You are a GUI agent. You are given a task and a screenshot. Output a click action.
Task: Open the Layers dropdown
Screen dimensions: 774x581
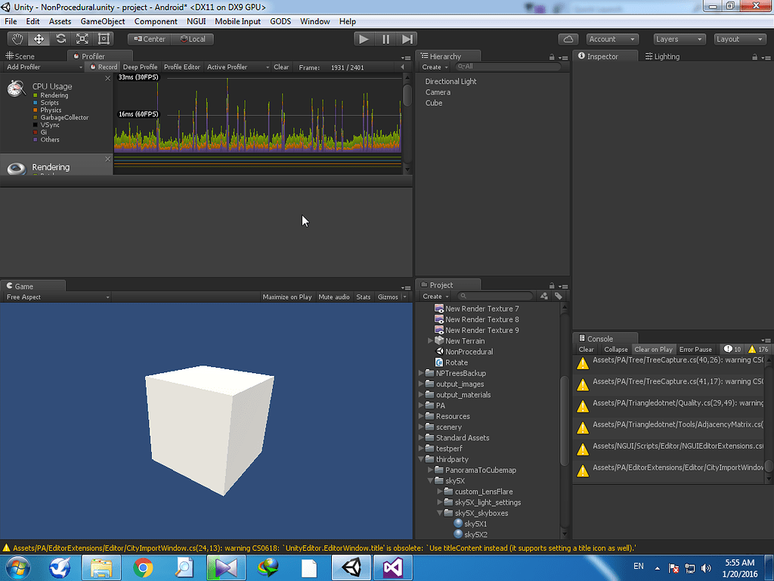[x=678, y=39]
